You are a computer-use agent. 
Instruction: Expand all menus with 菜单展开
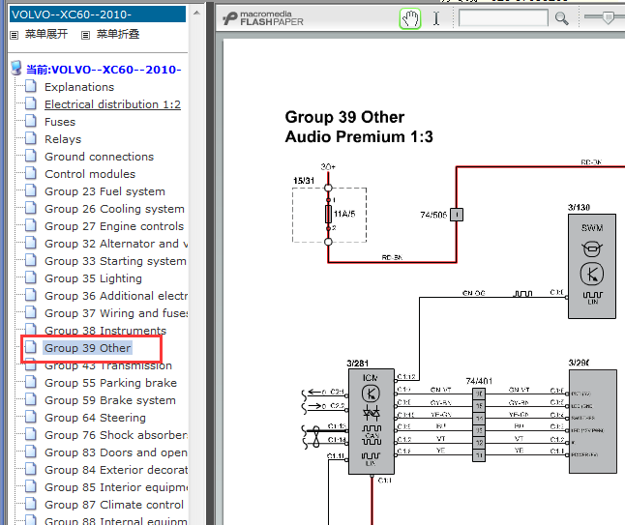point(46,34)
